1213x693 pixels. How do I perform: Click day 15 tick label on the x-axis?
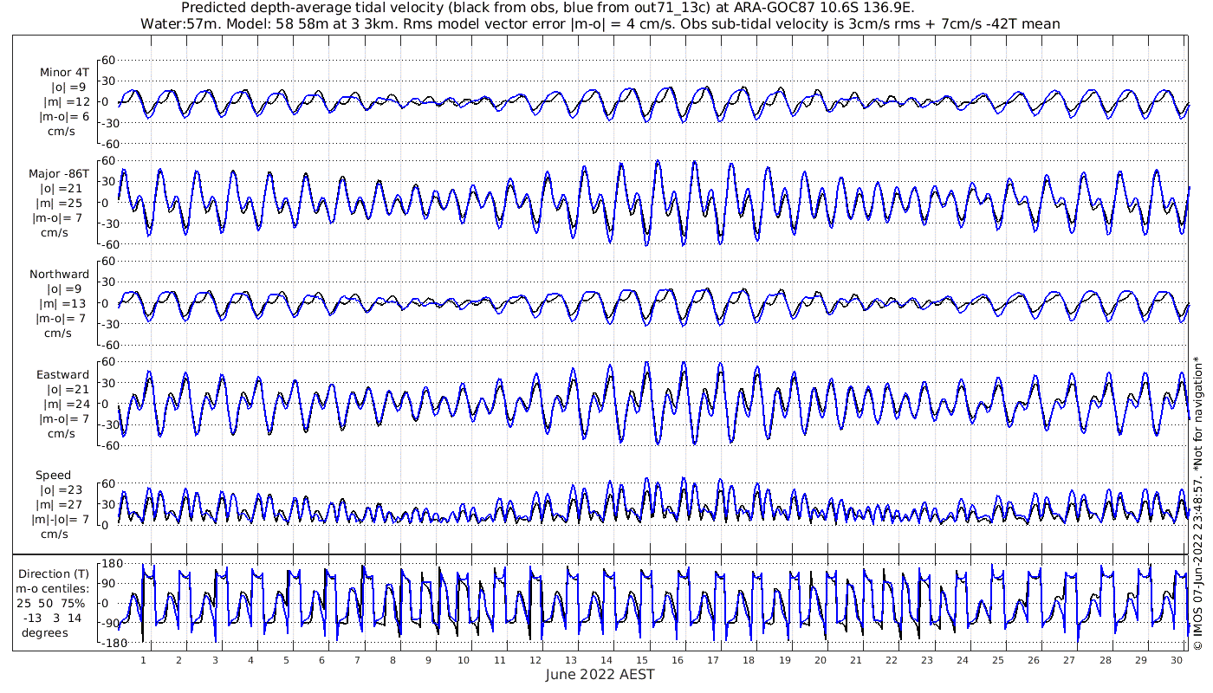click(641, 659)
